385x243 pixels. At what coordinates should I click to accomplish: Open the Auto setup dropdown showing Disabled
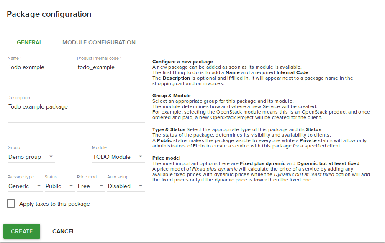pos(126,186)
